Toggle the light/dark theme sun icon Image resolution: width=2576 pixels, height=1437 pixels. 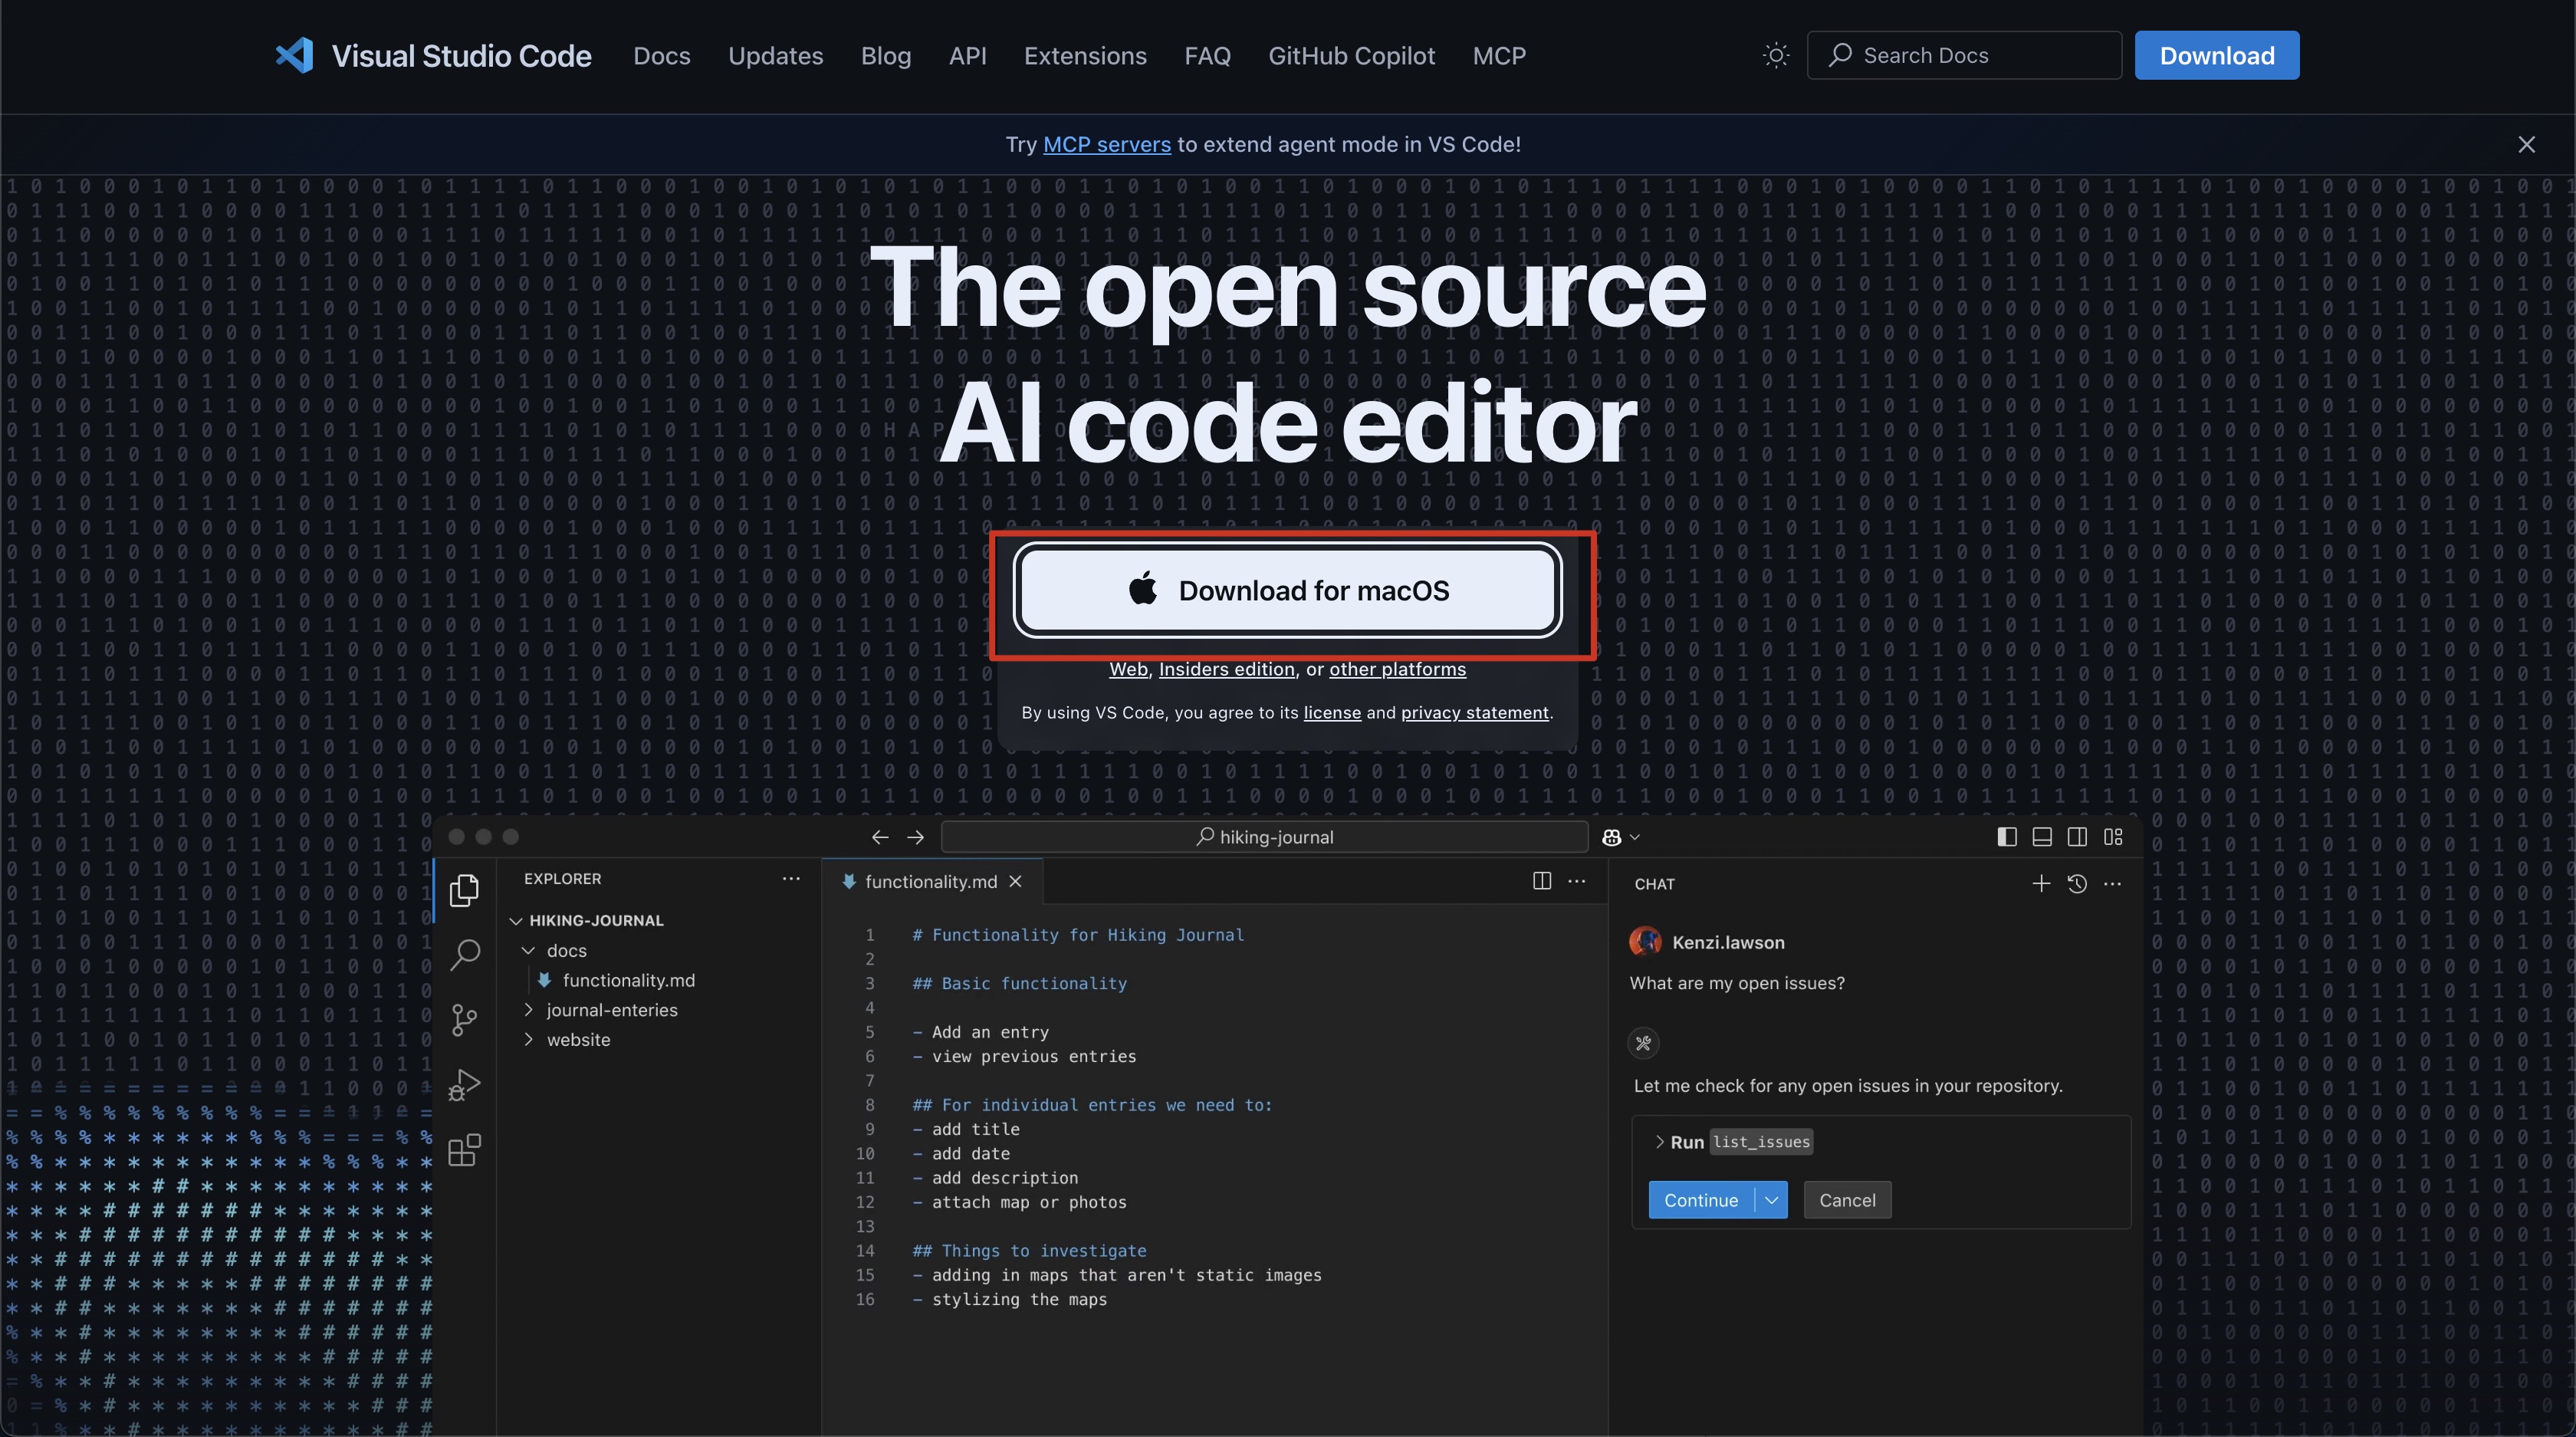(x=1775, y=55)
